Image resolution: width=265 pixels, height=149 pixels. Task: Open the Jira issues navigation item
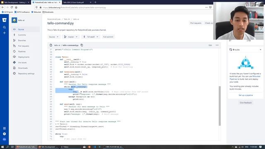[26, 62]
